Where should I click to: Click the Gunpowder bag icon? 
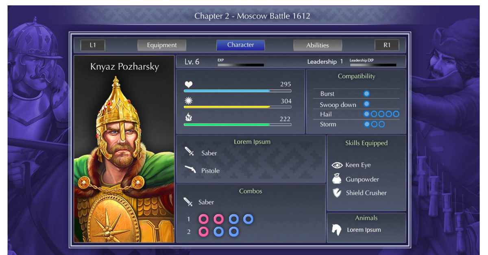tap(337, 179)
